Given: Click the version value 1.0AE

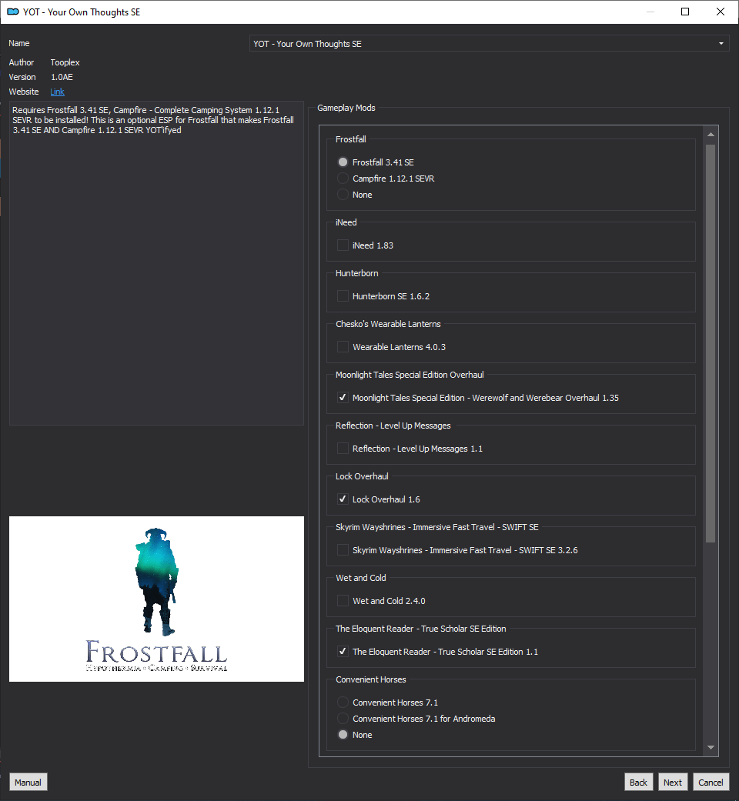Looking at the screenshot, I should point(62,77).
